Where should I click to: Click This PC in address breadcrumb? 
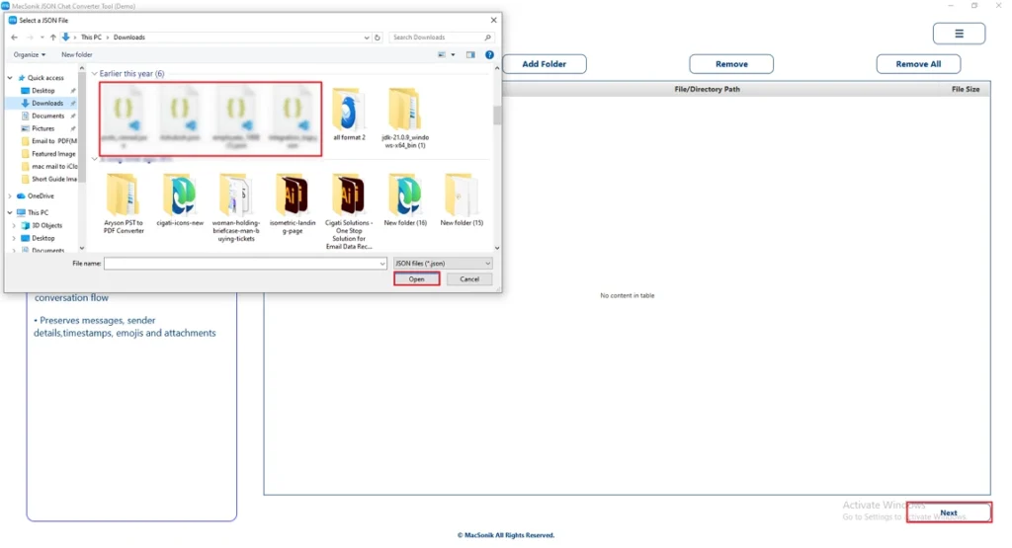(x=91, y=38)
